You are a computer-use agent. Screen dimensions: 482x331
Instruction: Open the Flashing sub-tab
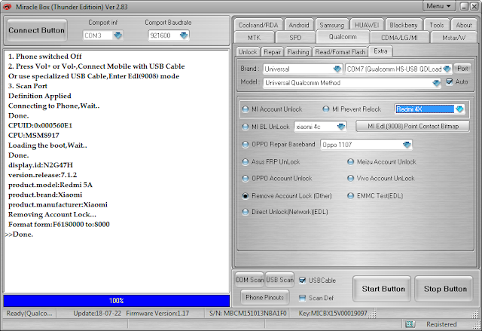[298, 52]
